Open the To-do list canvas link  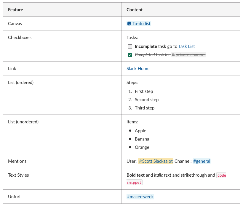click(x=141, y=24)
